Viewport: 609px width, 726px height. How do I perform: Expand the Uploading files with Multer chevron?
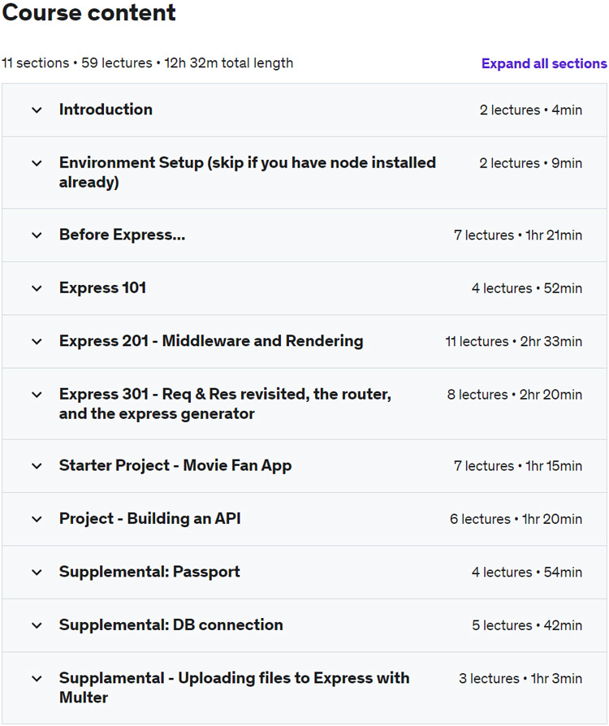click(x=37, y=678)
